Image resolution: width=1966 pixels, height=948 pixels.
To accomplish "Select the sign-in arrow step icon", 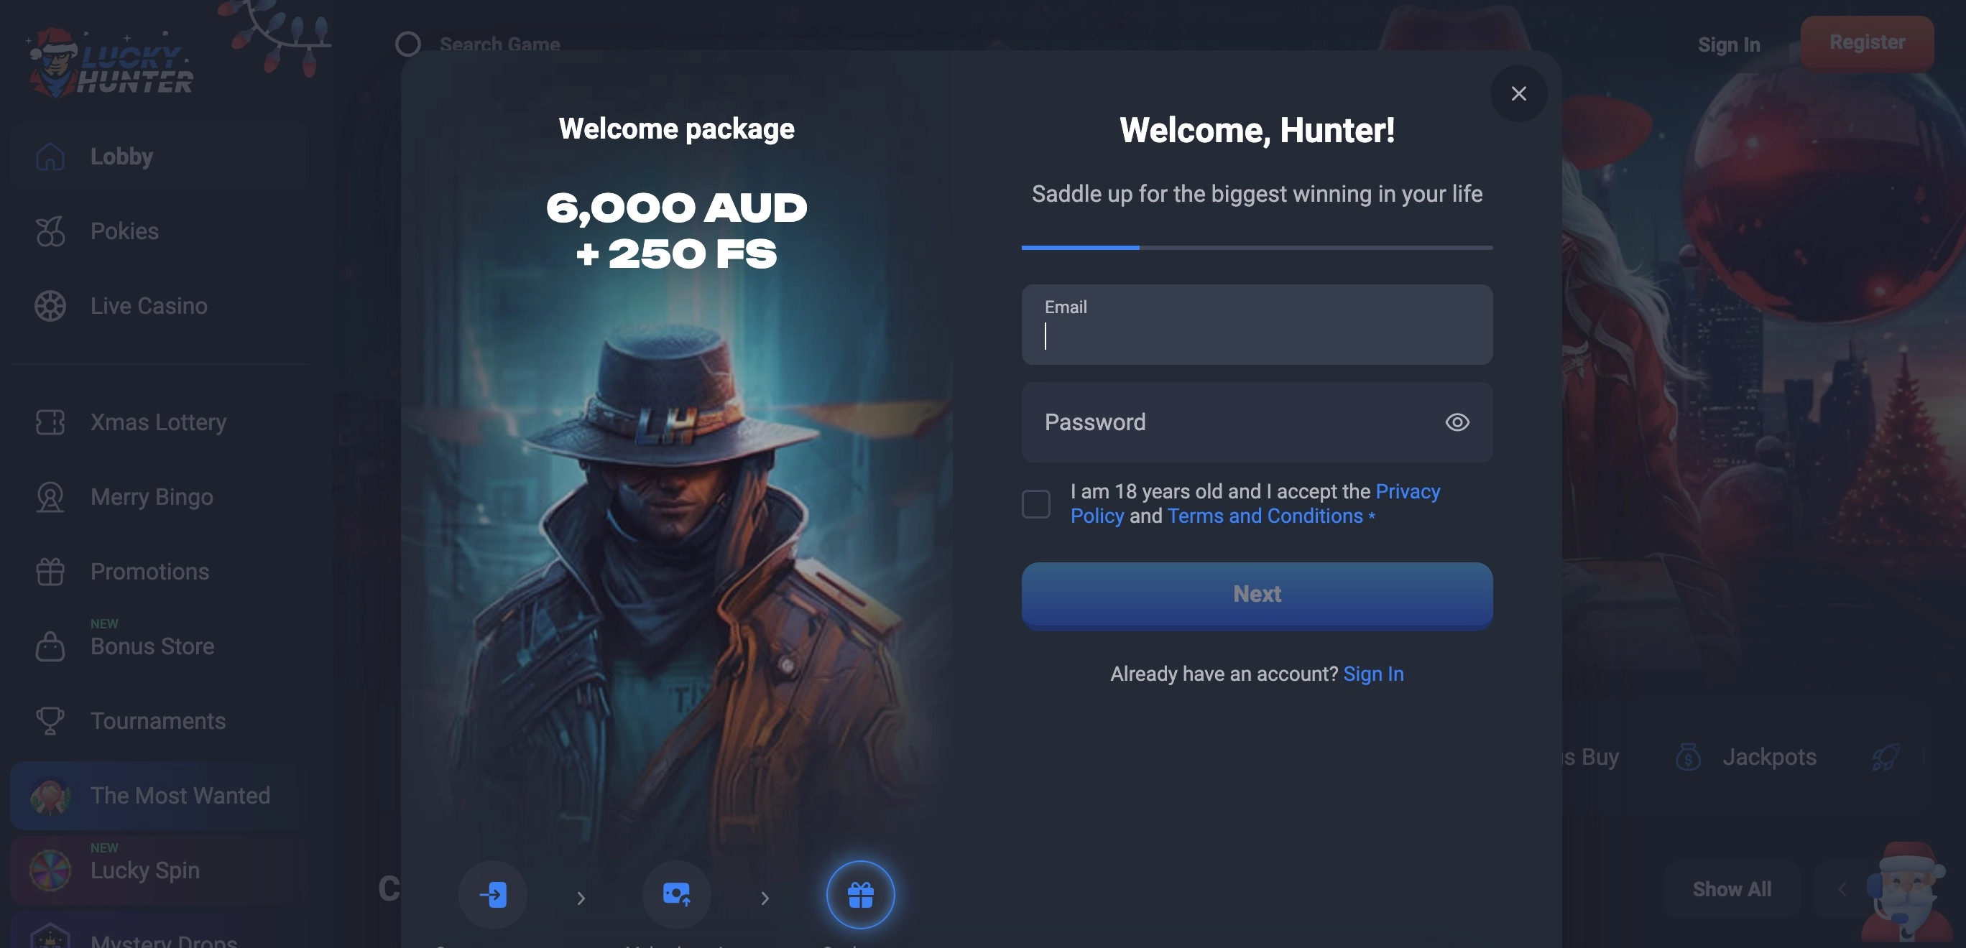I will 492,894.
